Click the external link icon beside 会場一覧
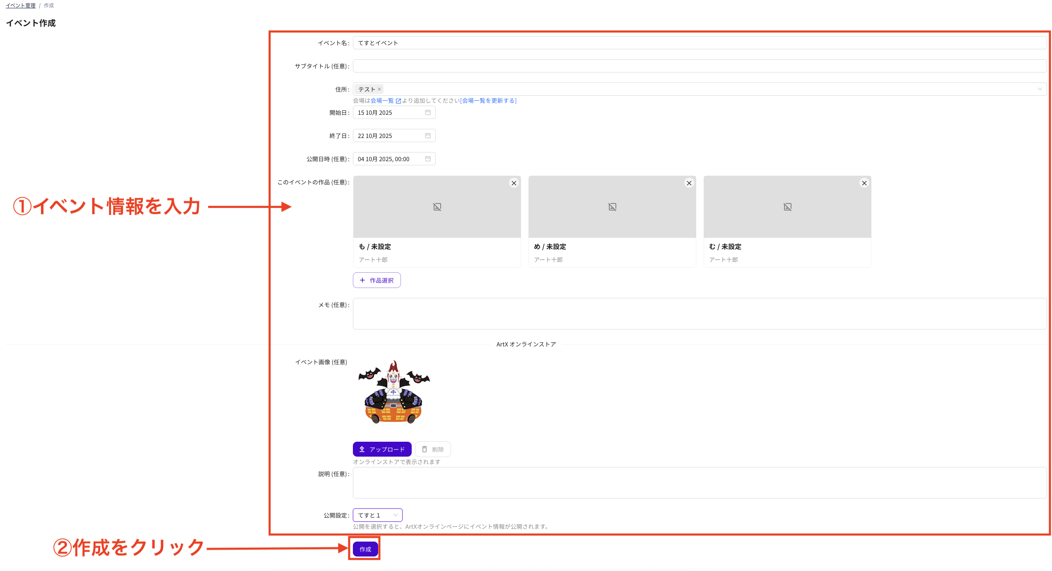The height and width of the screenshot is (571, 1052). click(398, 101)
